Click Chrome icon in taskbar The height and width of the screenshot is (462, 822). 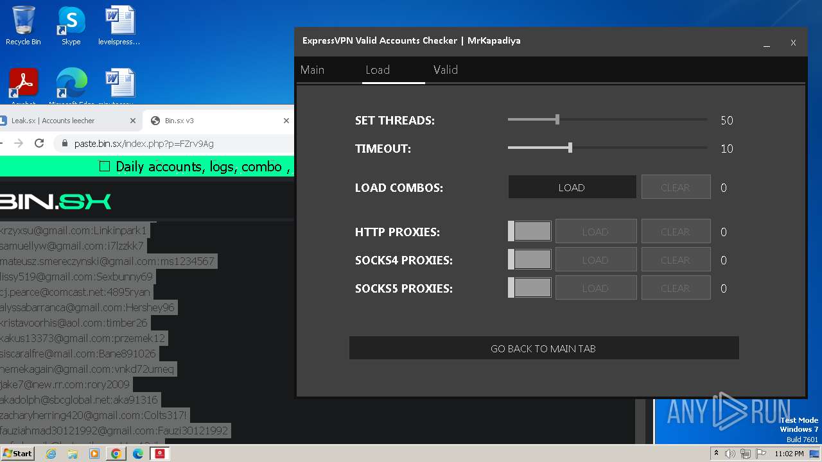[x=116, y=454]
